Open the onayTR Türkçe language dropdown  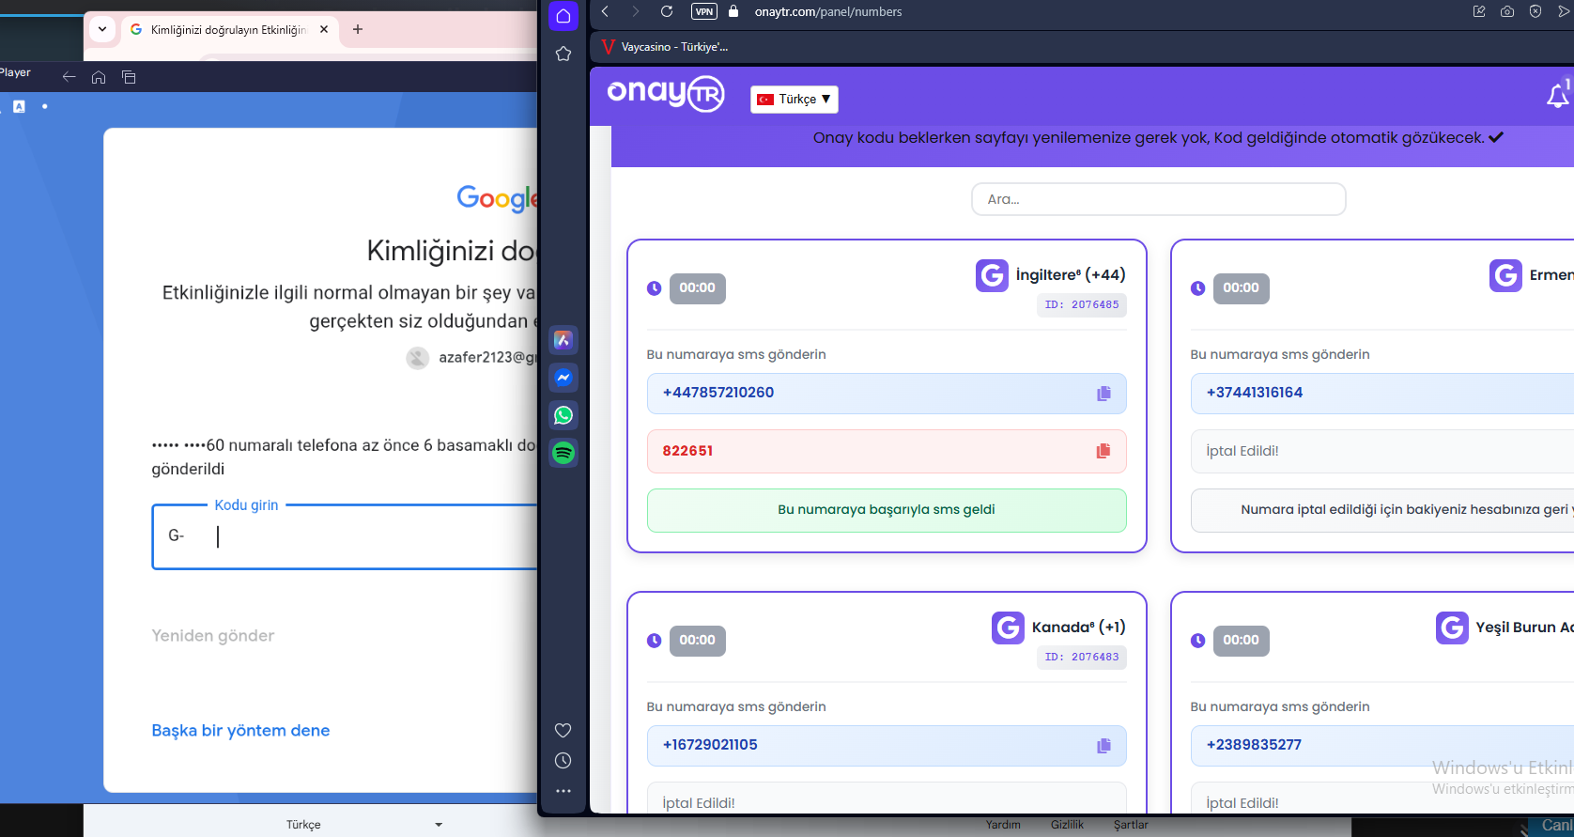click(795, 99)
